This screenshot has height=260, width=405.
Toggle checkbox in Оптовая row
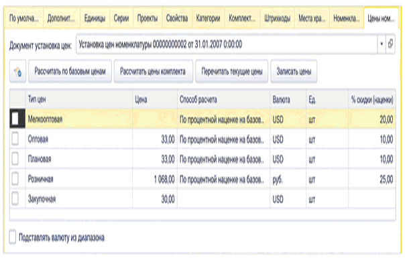pyautogui.click(x=15, y=139)
